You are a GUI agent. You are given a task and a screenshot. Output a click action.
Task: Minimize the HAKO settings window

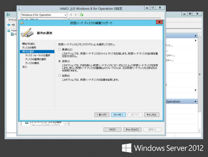click(147, 8)
